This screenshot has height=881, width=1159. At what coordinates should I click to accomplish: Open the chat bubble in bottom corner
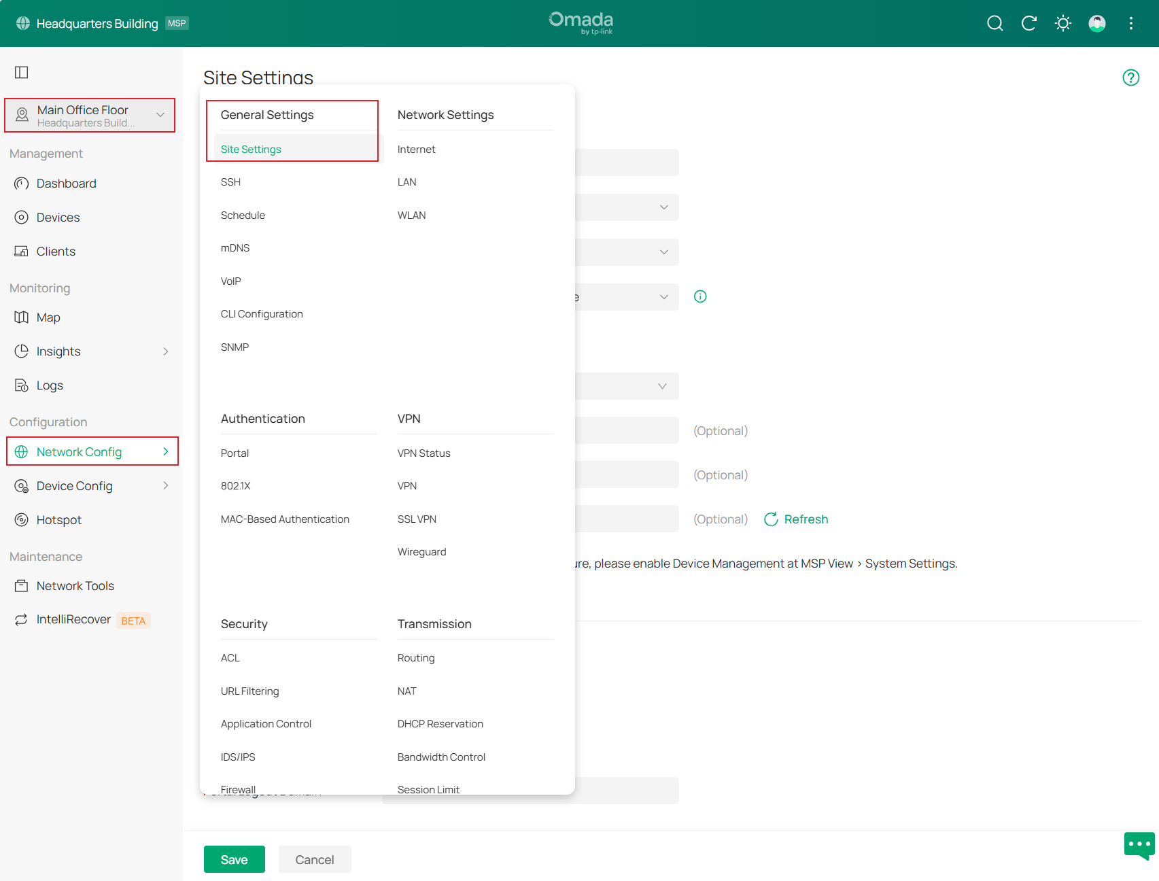1139,845
